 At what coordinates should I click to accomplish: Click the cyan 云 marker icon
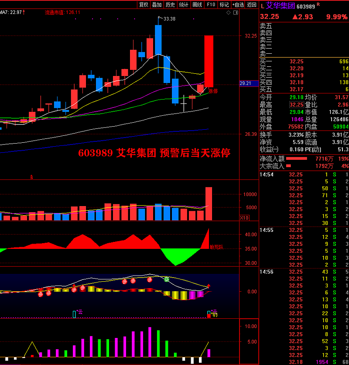click(75, 313)
